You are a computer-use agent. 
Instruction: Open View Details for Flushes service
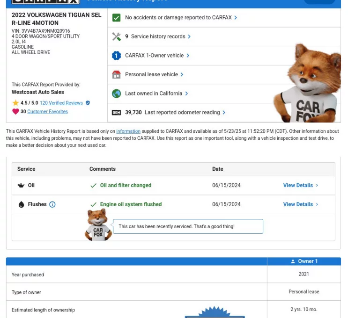pyautogui.click(x=300, y=204)
